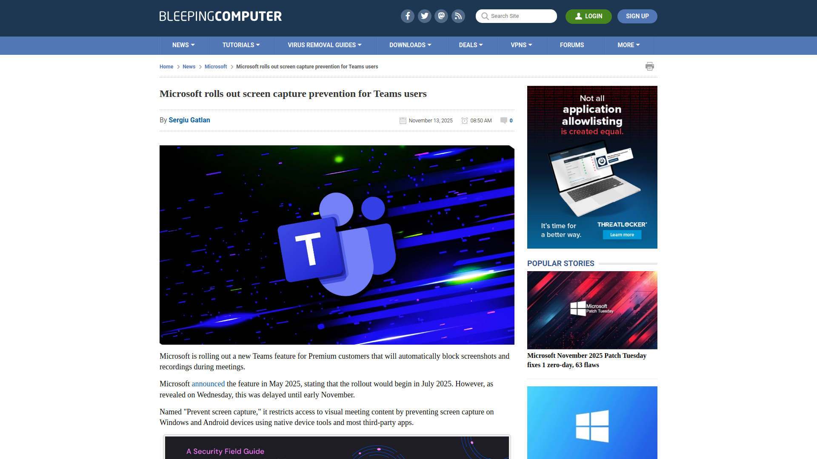Screen dimensions: 817x459
Task: Expand the VIRUS REMOVAL GUIDES menu
Action: pos(325,45)
